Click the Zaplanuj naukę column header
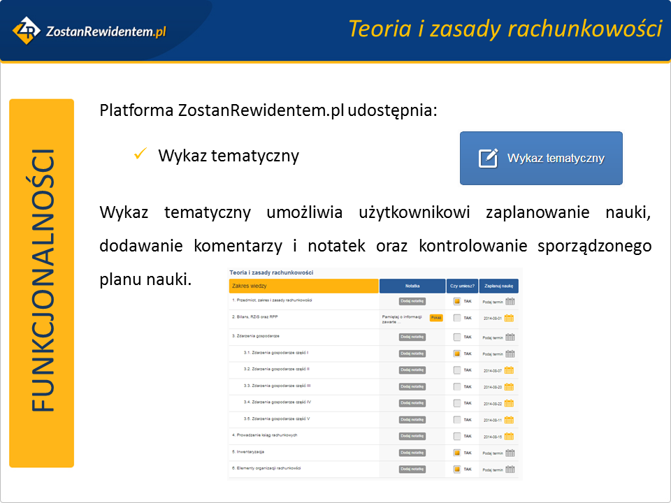 click(x=498, y=286)
